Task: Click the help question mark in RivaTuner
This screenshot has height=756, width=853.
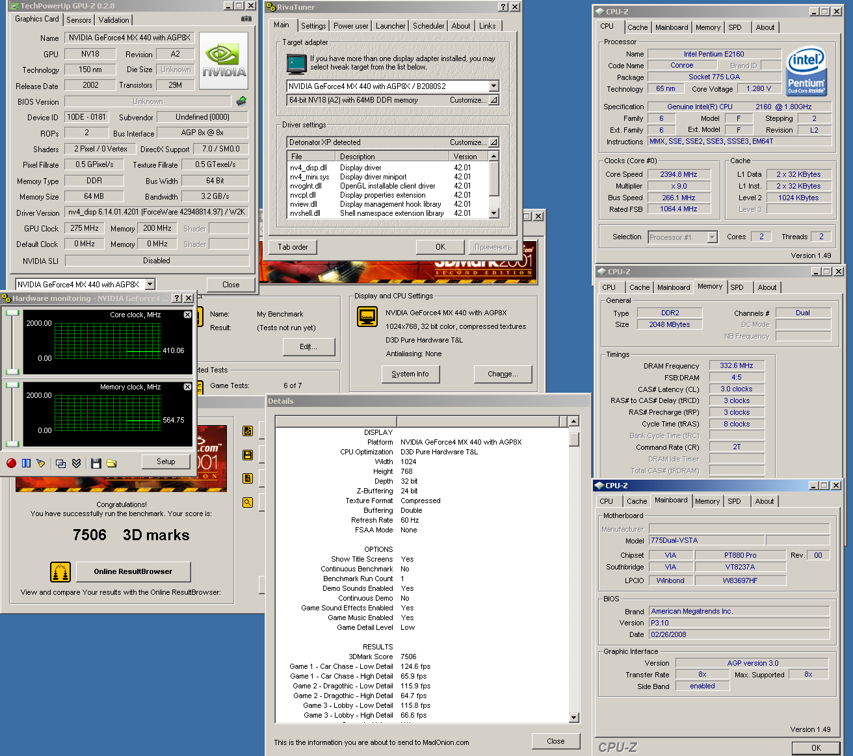Action: click(503, 7)
